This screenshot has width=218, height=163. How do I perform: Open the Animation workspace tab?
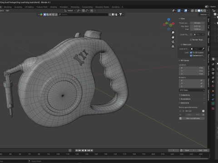point(64,7)
